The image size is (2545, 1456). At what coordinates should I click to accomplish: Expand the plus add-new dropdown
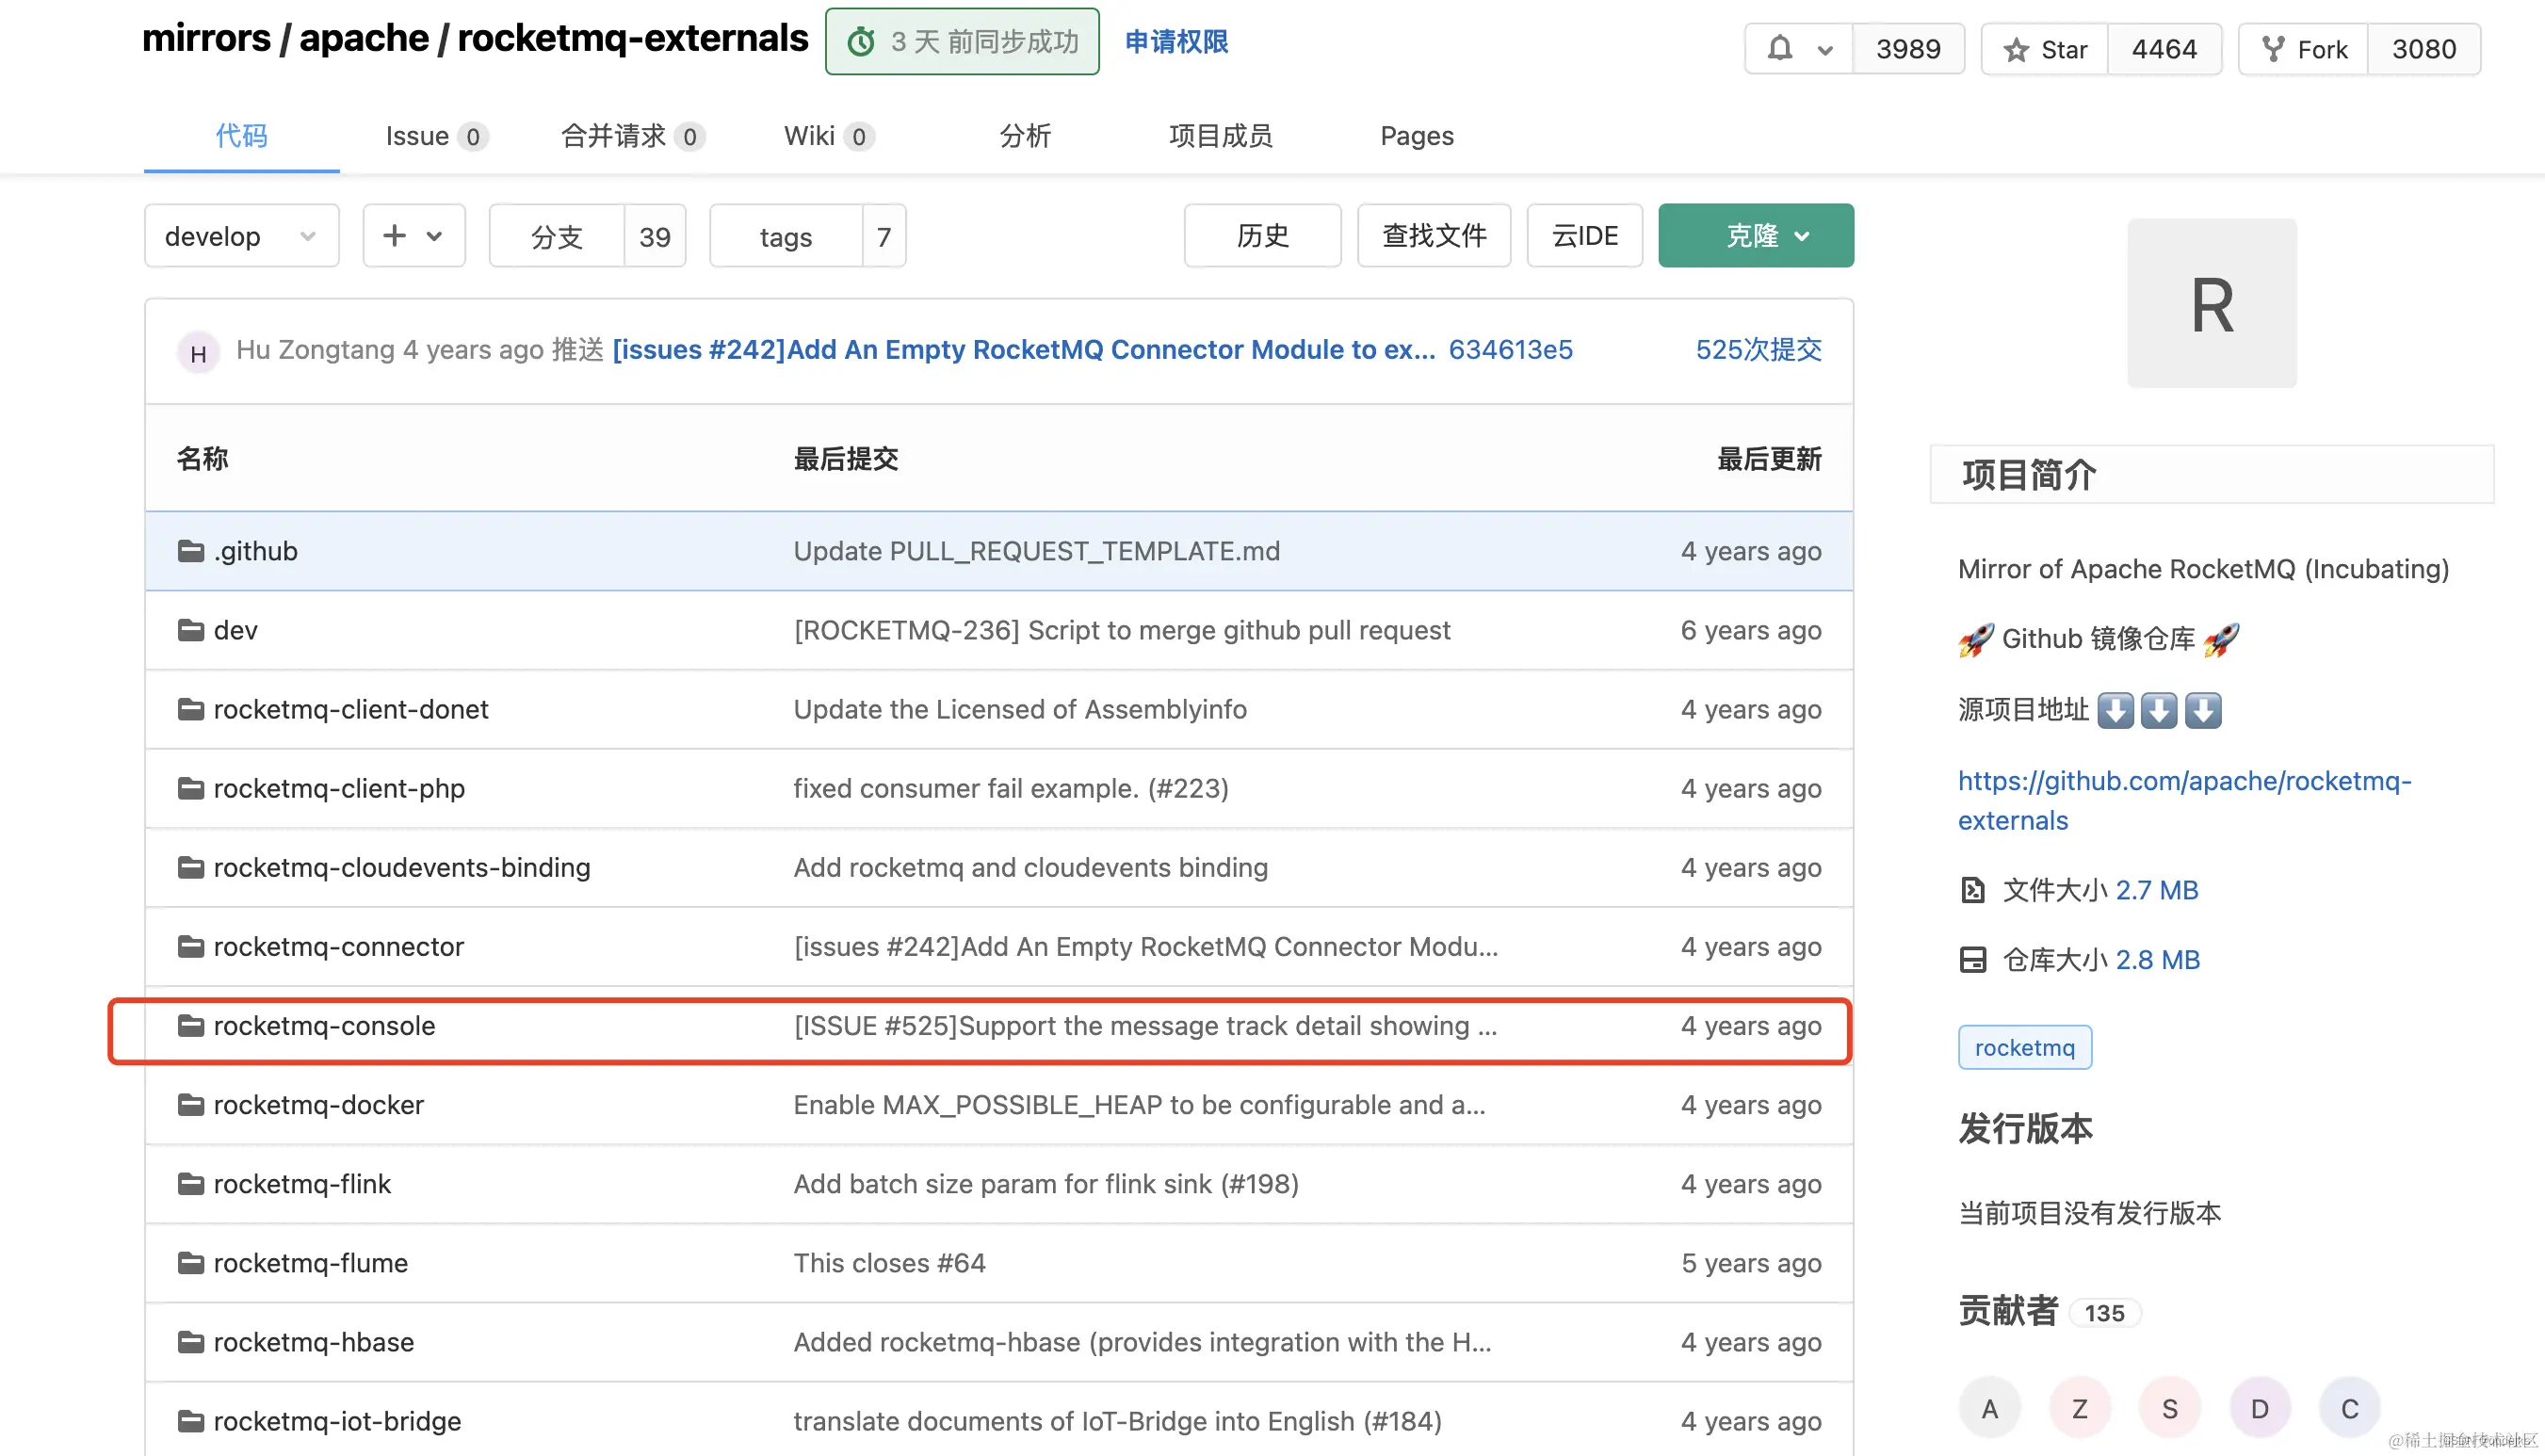pos(413,236)
